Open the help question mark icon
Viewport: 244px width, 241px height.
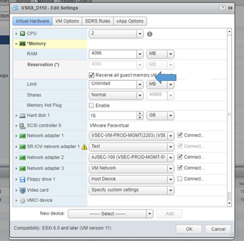coord(222,8)
